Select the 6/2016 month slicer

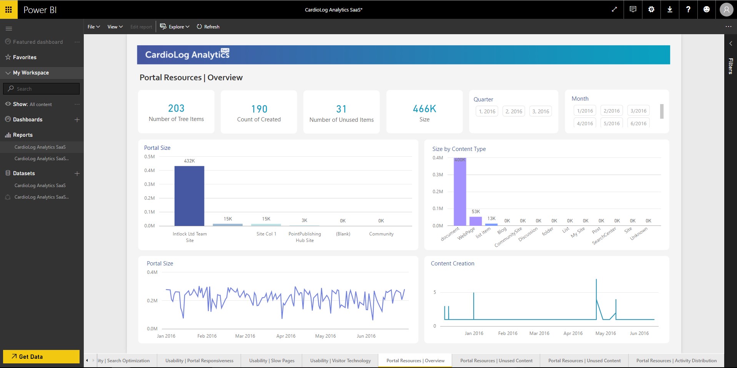[639, 123]
